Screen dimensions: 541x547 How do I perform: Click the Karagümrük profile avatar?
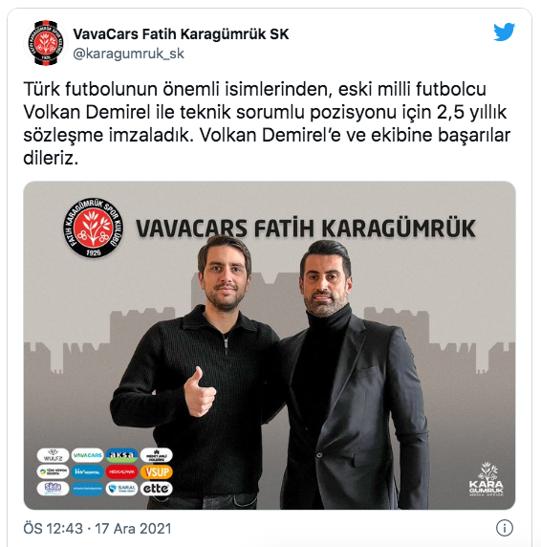click(46, 43)
